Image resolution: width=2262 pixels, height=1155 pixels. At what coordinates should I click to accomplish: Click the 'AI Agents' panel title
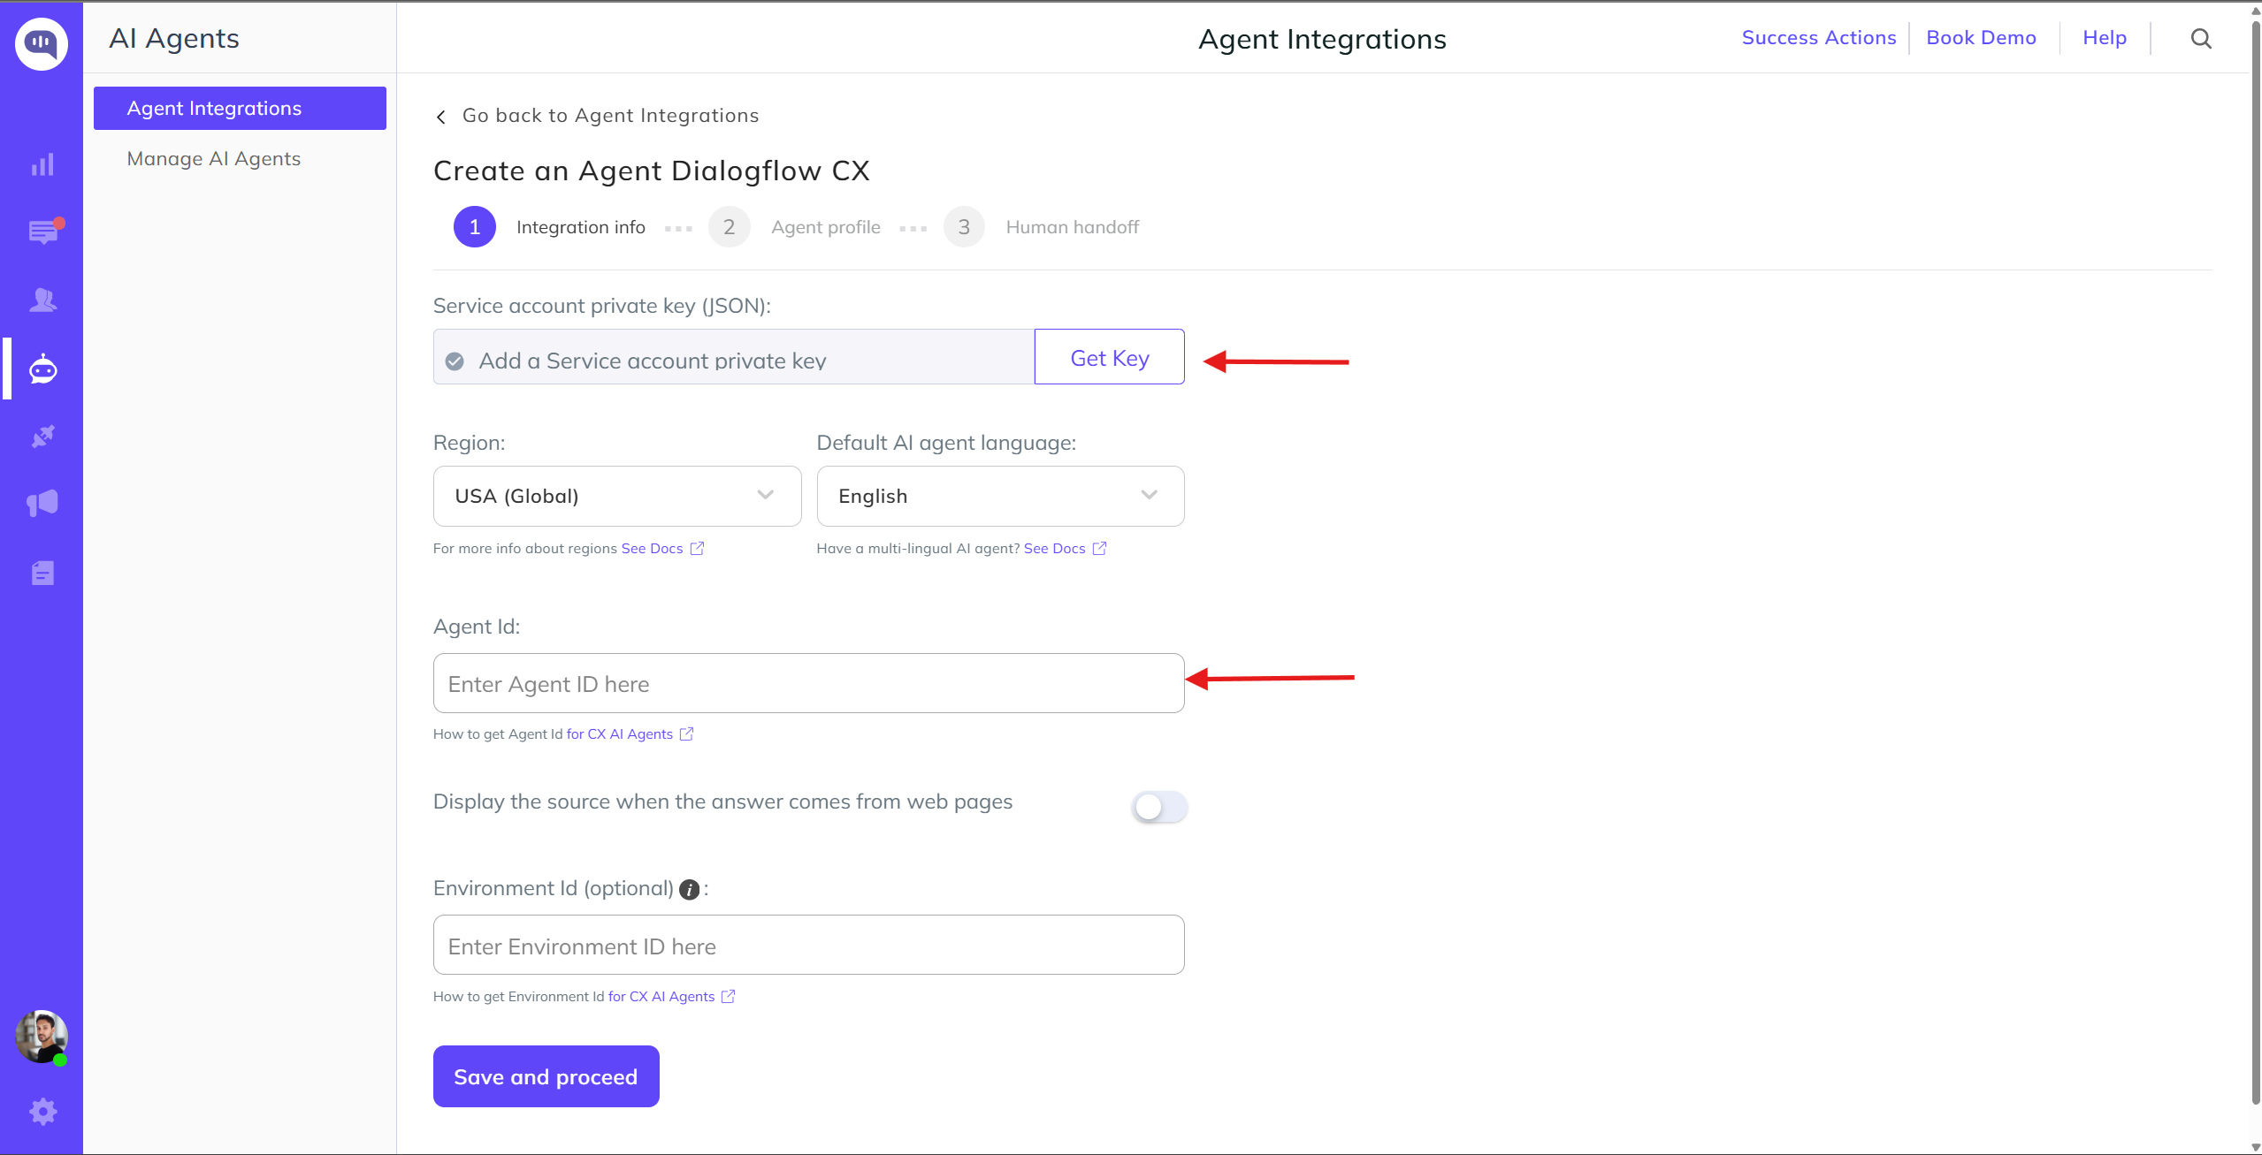(x=174, y=38)
